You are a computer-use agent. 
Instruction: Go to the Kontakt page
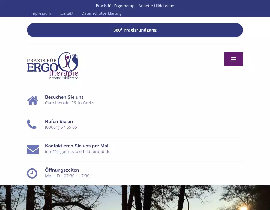click(x=66, y=13)
